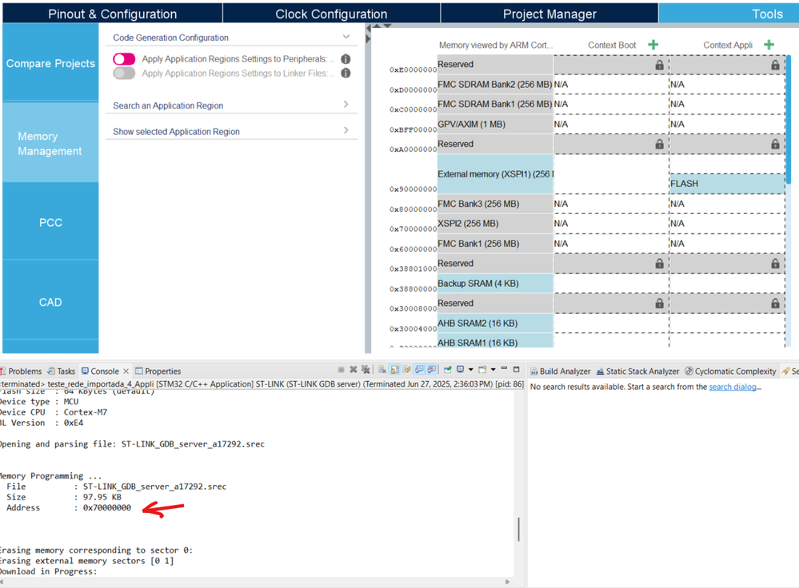Click info icon for Linker Files settings

click(x=346, y=73)
